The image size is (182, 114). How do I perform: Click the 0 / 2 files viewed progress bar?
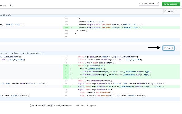click(x=149, y=5)
